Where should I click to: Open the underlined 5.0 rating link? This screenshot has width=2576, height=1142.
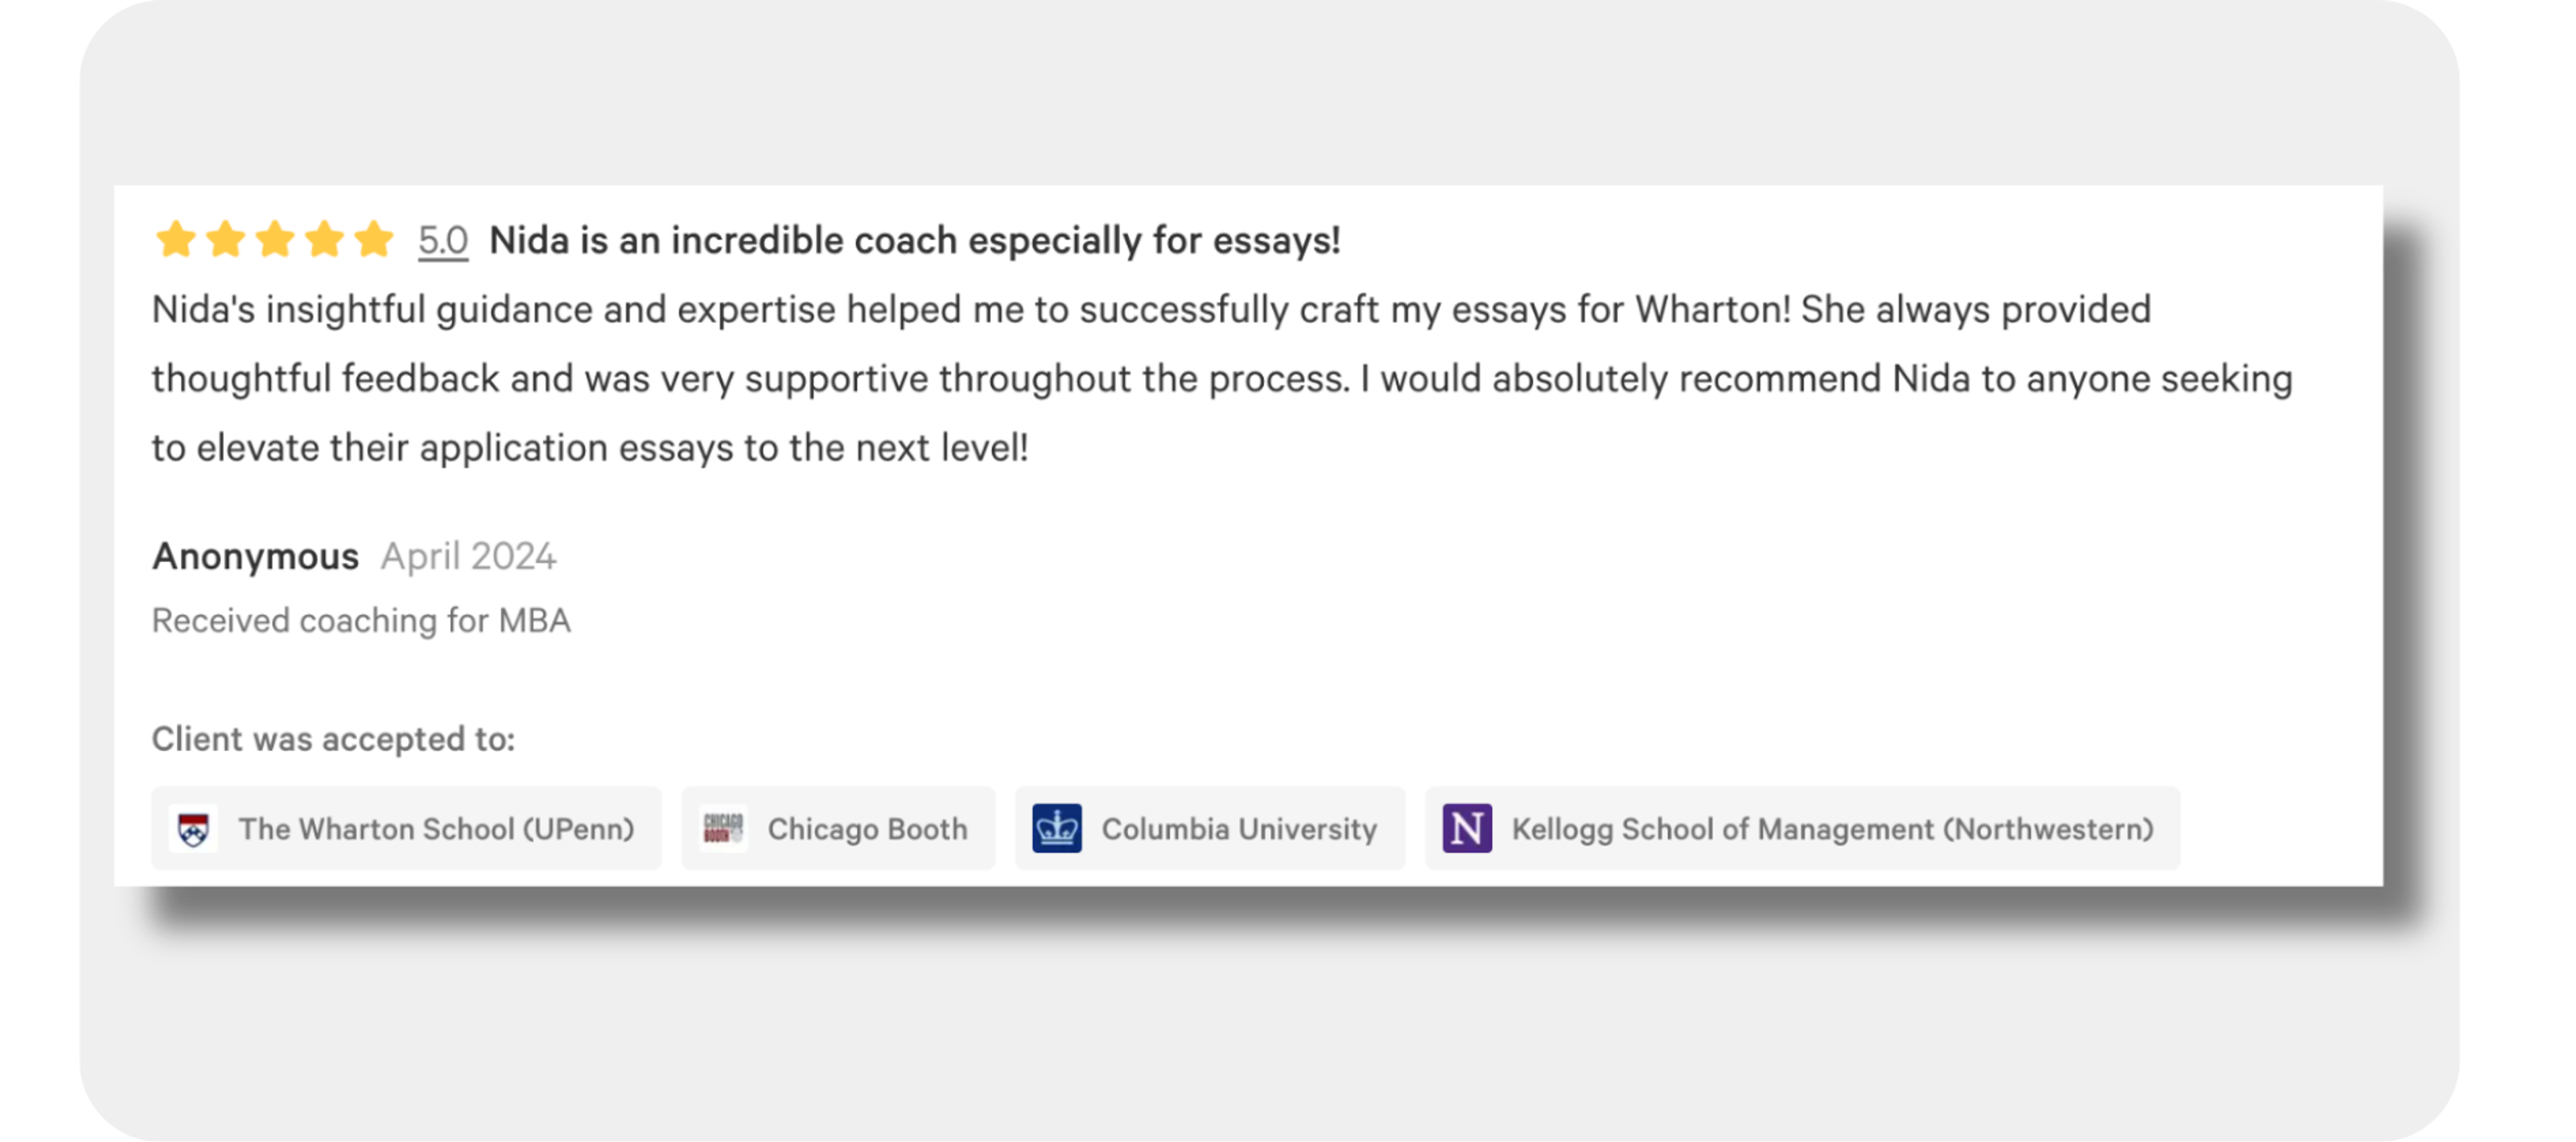tap(443, 241)
